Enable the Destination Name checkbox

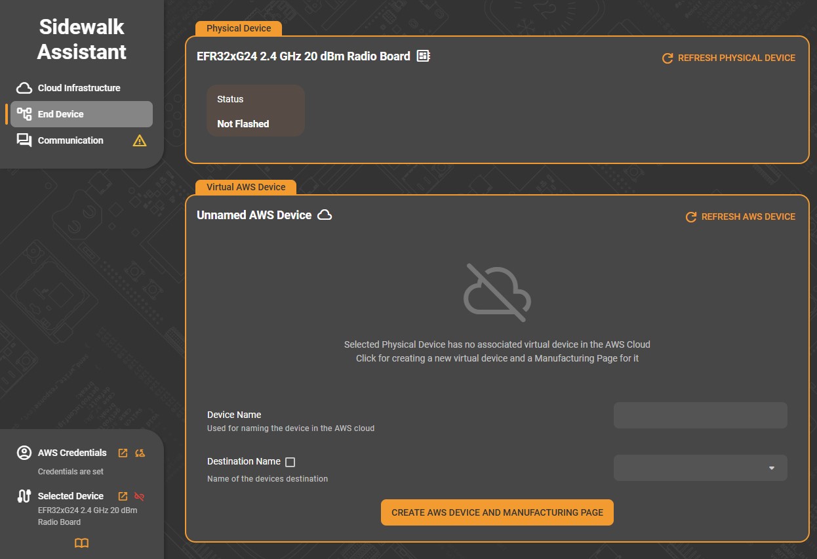click(x=290, y=462)
